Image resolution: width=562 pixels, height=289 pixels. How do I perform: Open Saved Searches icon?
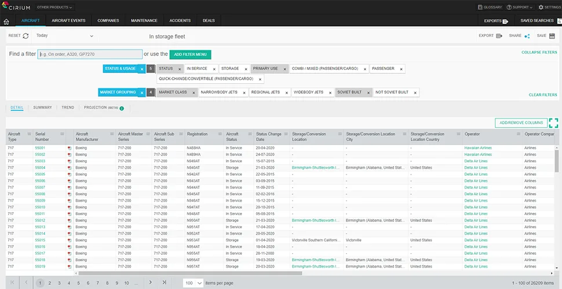[x=559, y=21]
